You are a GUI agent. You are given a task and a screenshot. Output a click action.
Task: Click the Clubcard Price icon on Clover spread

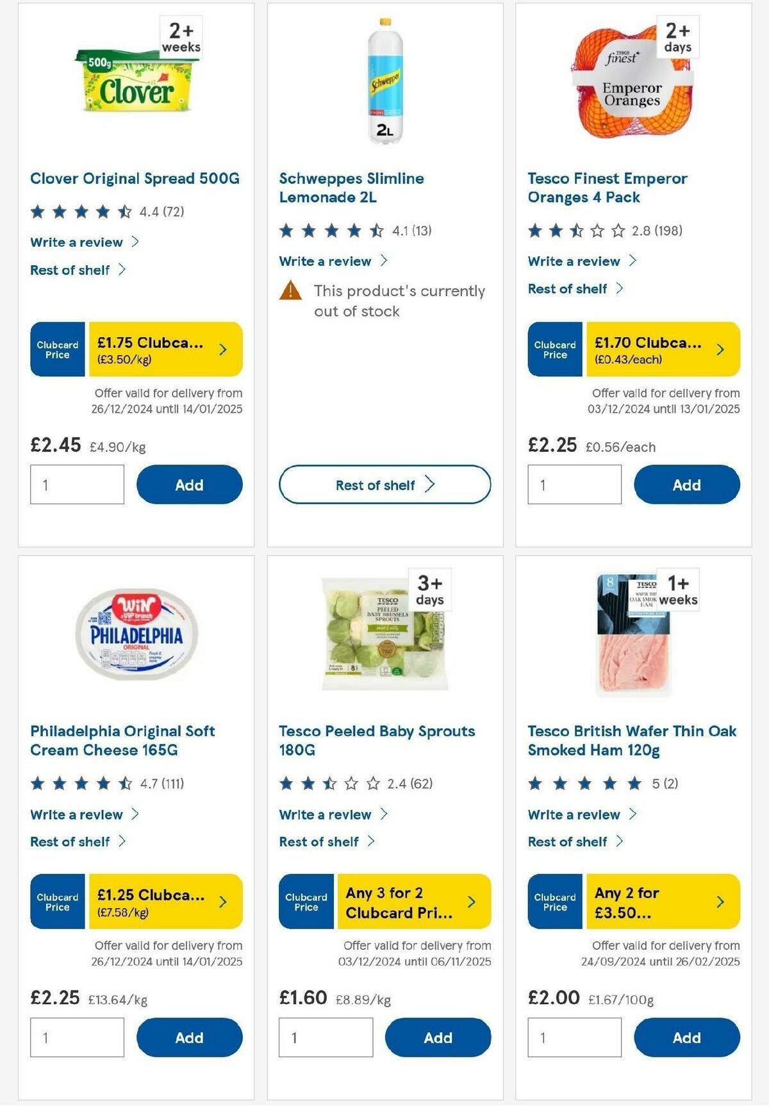coord(56,349)
